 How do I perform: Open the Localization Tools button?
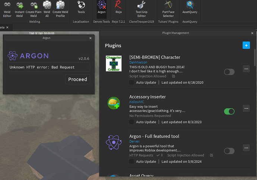tap(81, 7)
